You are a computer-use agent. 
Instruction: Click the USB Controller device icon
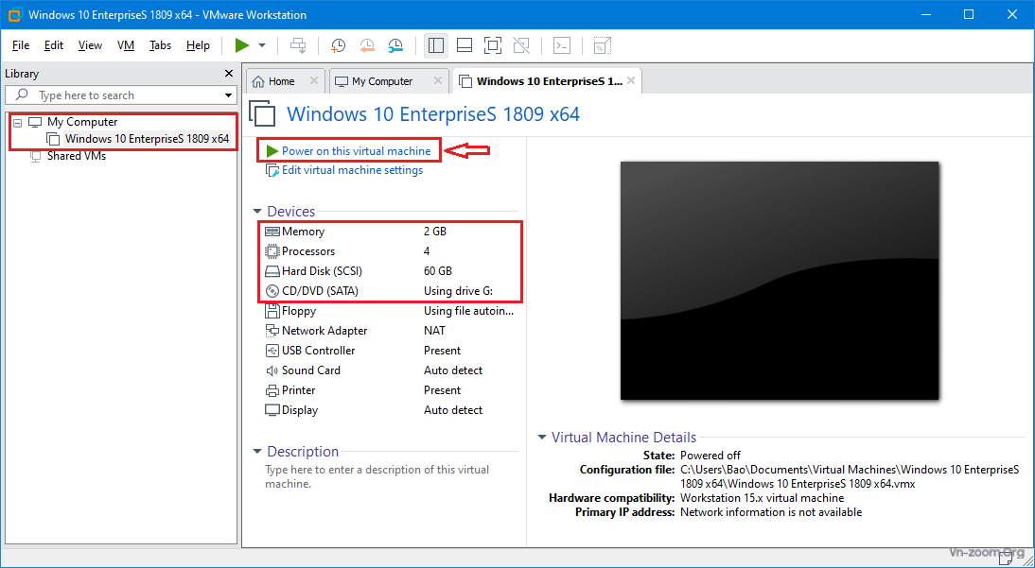pos(272,351)
